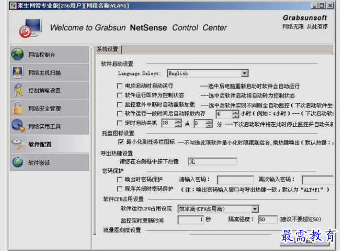The width and height of the screenshot is (340, 251).
Task: Open the 软件运行CPU占用设定 dropdown
Action: tap(255, 209)
